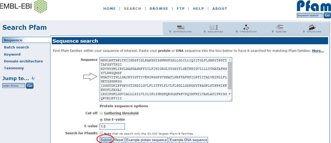Submit the sequence search
The height and width of the screenshot is (143, 331).
tap(106, 140)
